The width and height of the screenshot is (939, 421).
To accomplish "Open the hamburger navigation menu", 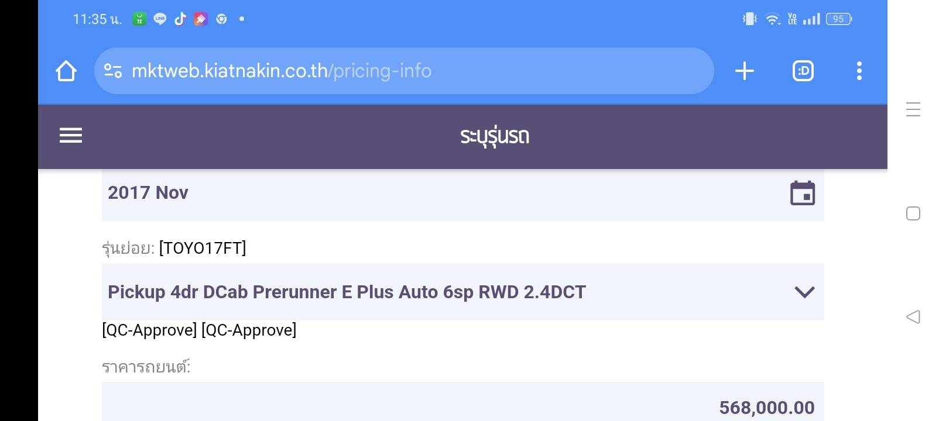I will coord(71,136).
